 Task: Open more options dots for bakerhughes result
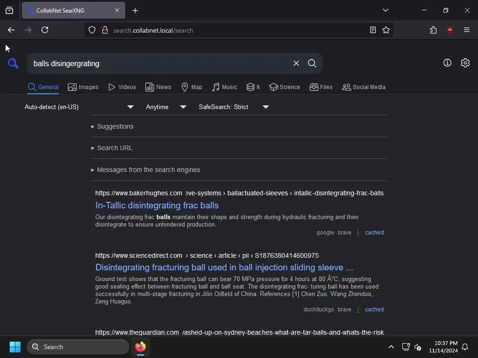[x=358, y=233]
